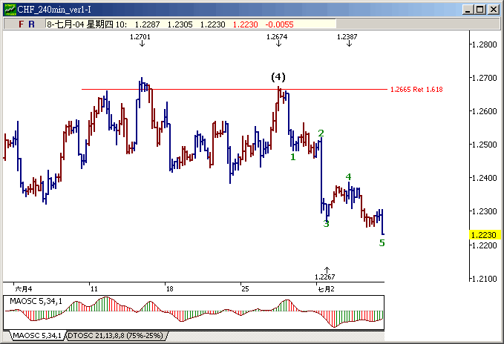Click the yellow 1.2230 current price tag
The image size is (504, 344).
click(x=485, y=235)
